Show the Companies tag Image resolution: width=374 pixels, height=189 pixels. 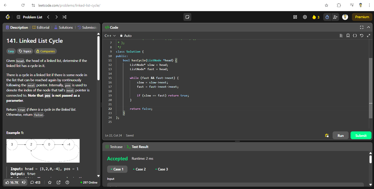[x=46, y=51]
